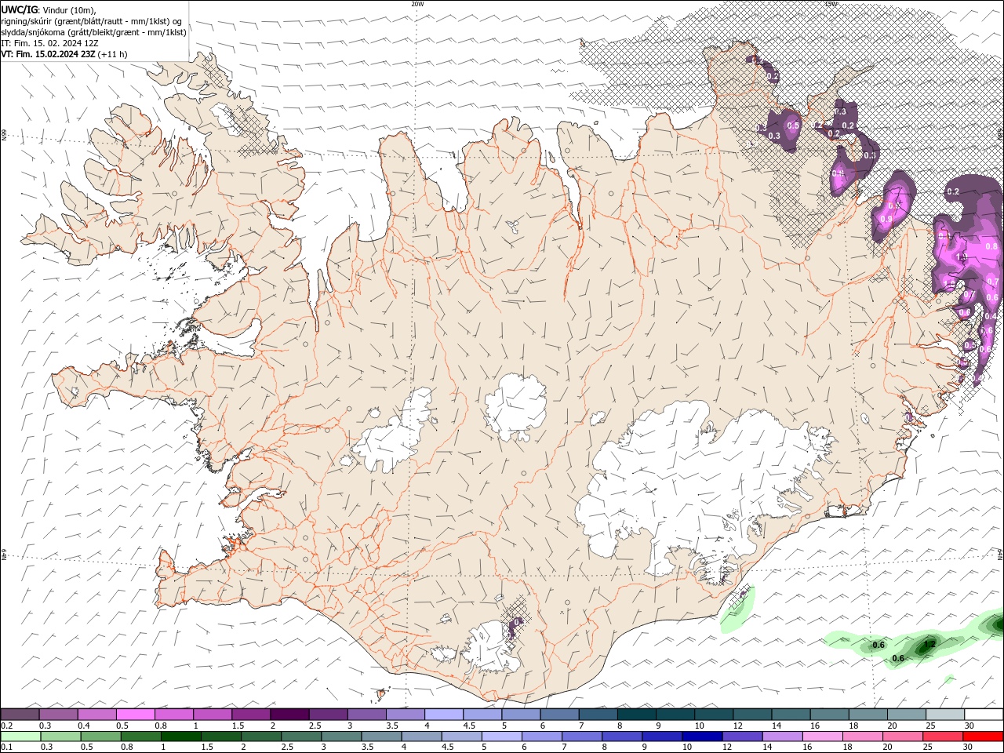Select the bright red 30 swatch, lower legend row
Image resolution: width=1004 pixels, height=753 pixels.
tap(984, 737)
